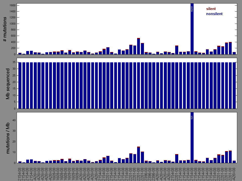Click the '# mutations' y-axis title
The width and height of the screenshot is (242, 181).
point(5,29)
